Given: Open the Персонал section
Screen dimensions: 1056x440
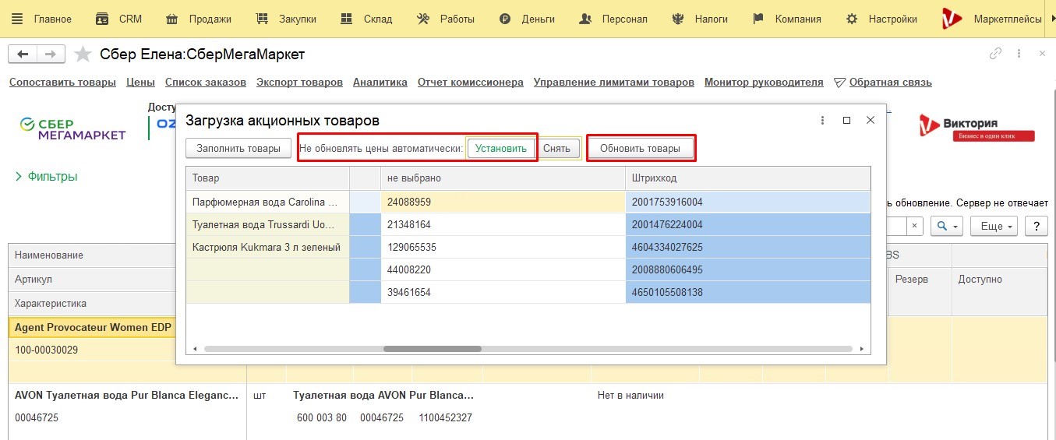Looking at the screenshot, I should click(x=613, y=19).
